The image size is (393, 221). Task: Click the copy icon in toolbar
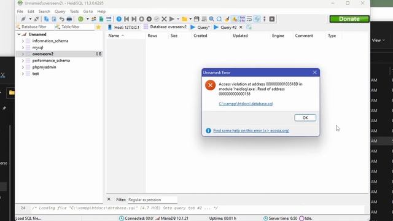[x=47, y=19]
